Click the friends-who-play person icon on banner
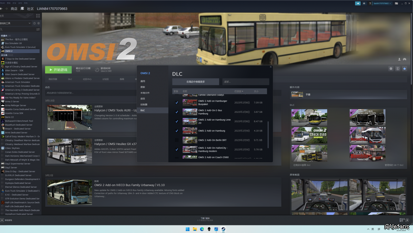 (x=399, y=59)
